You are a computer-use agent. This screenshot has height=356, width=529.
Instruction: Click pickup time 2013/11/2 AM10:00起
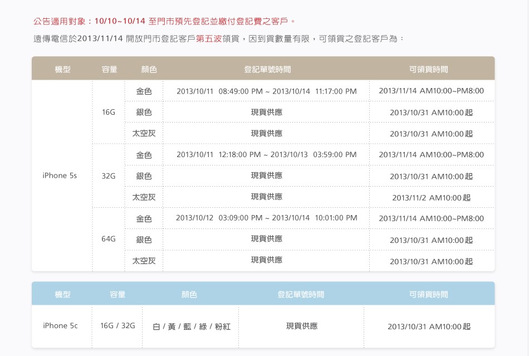pos(431,197)
